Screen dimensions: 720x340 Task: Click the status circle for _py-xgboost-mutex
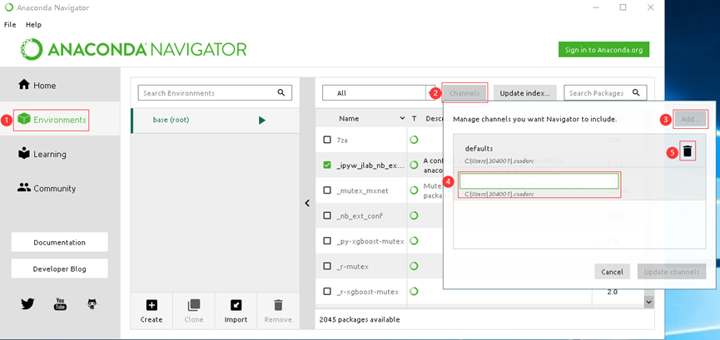[415, 240]
